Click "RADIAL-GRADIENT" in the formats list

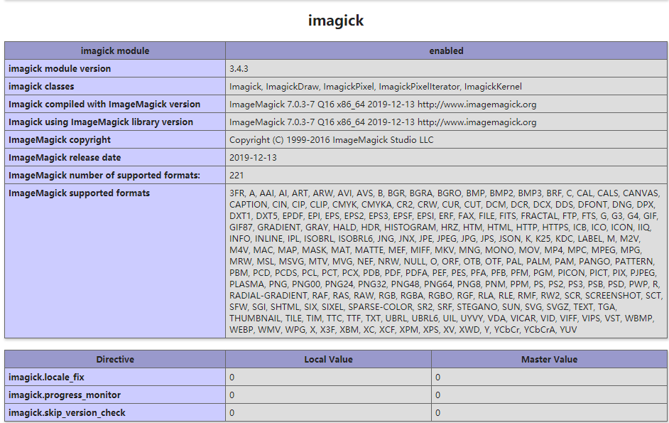coord(268,296)
